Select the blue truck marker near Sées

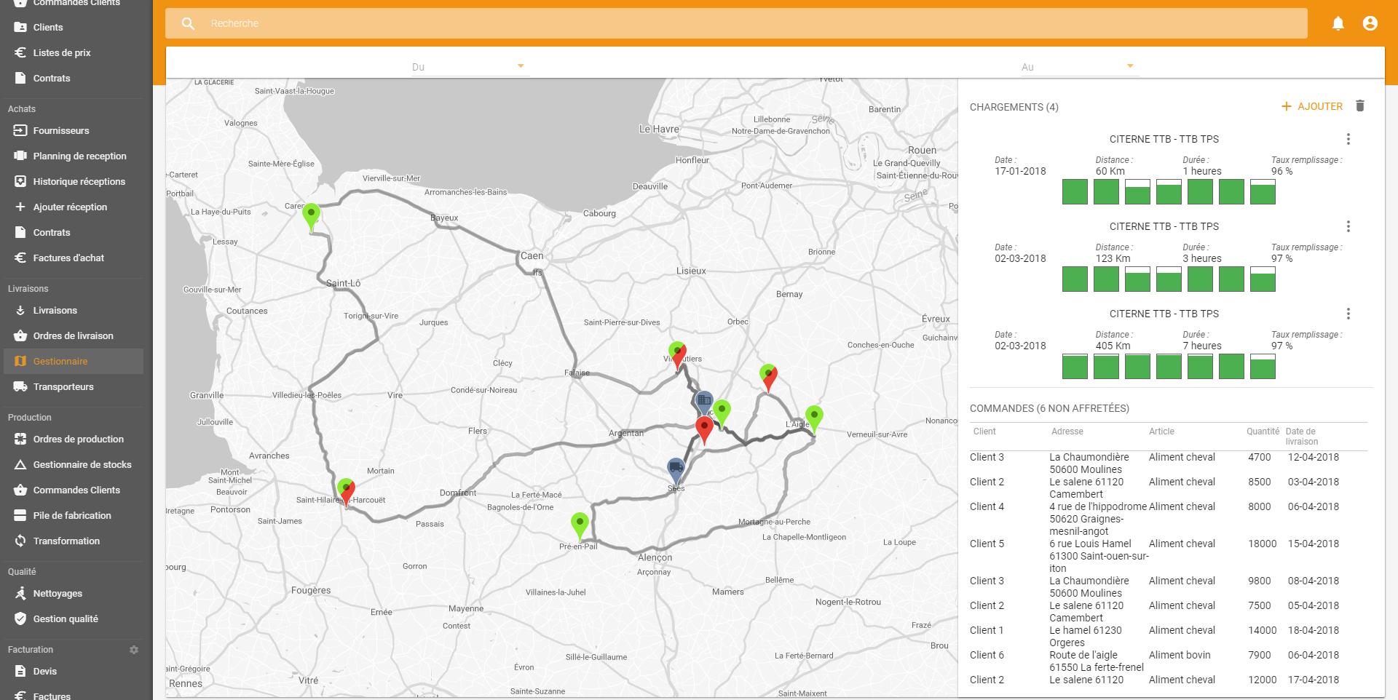[x=676, y=471]
